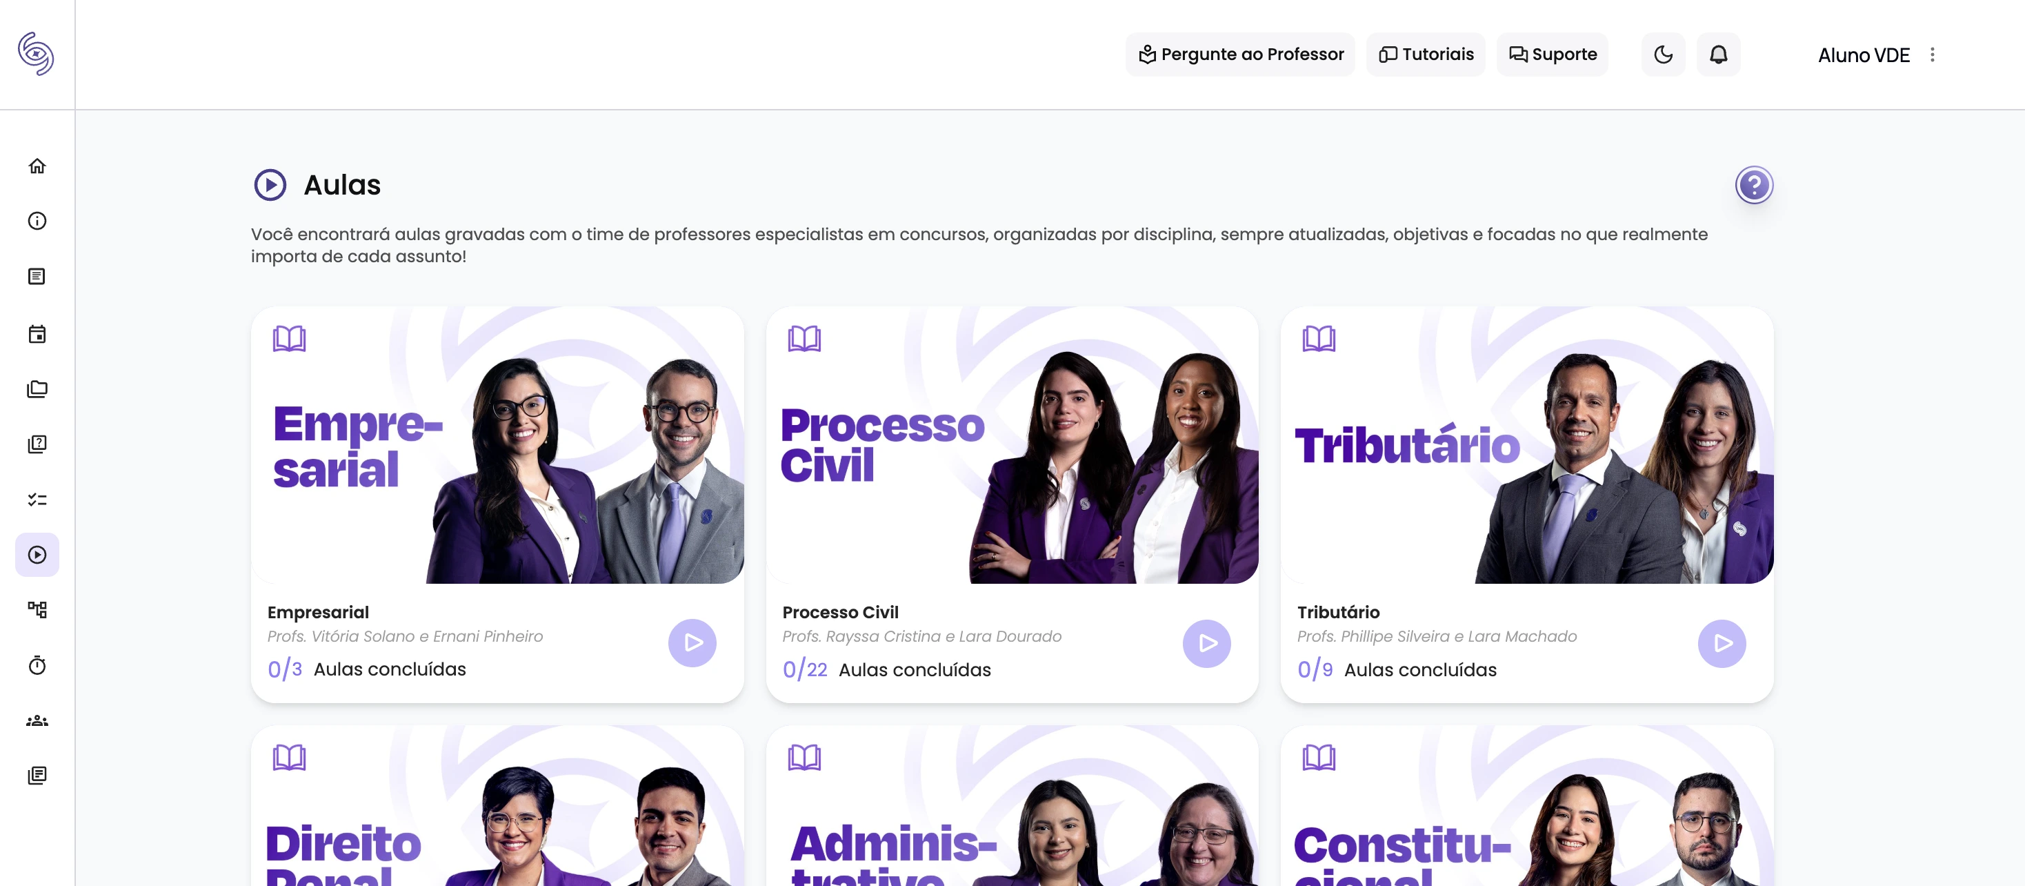Open the folders icon in sidebar

[37, 389]
